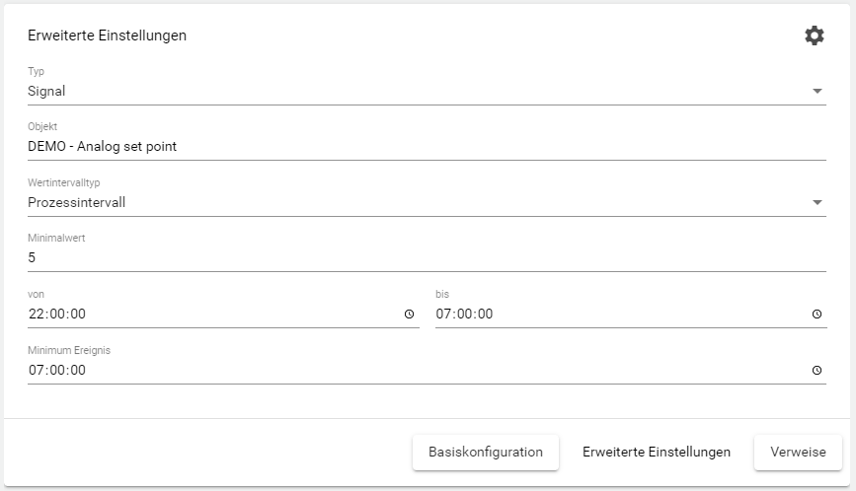The height and width of the screenshot is (491, 856).
Task: Click the Prozessintervall selection value
Action: click(x=77, y=203)
